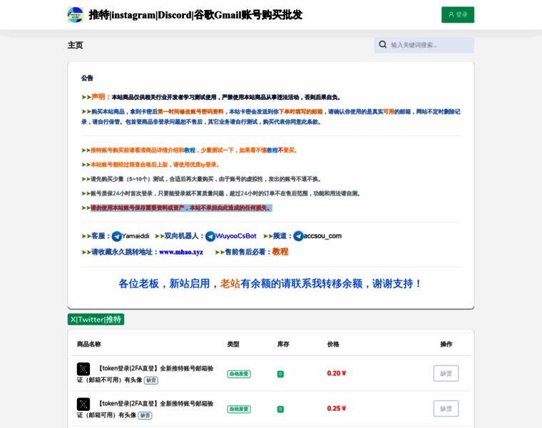The width and height of the screenshot is (542, 428).
Task: Click the highlighted red warning about 重要资料或资产
Action: [x=181, y=208]
